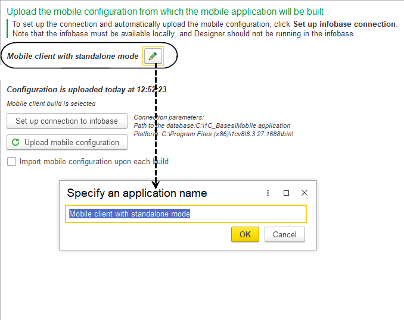Click the pencil edit icon beside application name

(153, 56)
